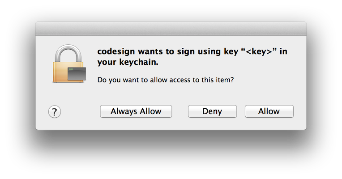Click the word "codesign" in the heading
The width and height of the screenshot is (342, 179).
[116, 51]
